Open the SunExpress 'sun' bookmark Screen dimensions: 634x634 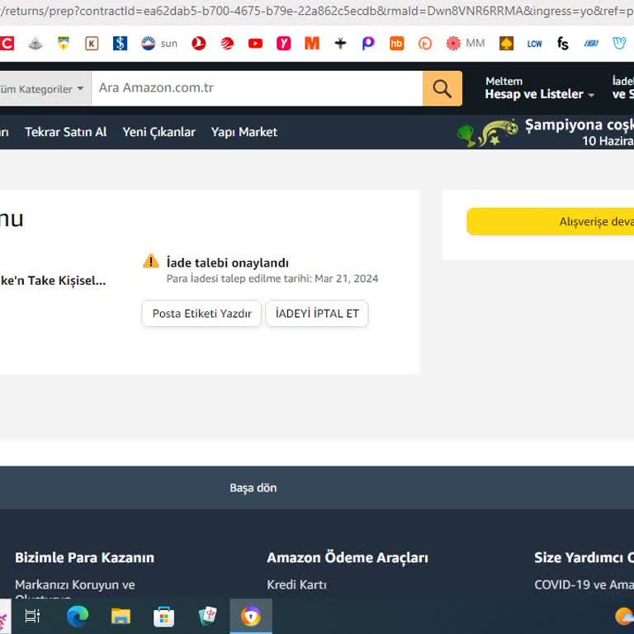(158, 43)
